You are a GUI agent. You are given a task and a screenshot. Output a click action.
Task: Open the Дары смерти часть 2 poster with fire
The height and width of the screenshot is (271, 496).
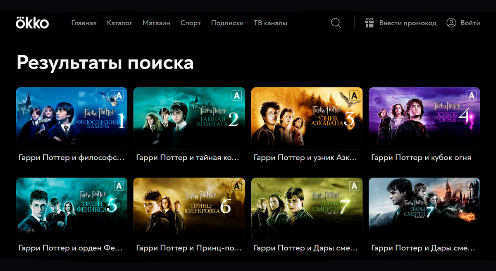coord(424,209)
